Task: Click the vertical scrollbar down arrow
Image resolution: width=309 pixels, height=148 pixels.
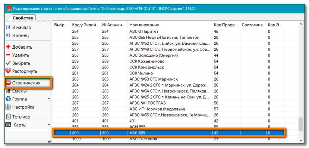Action: [x=301, y=140]
